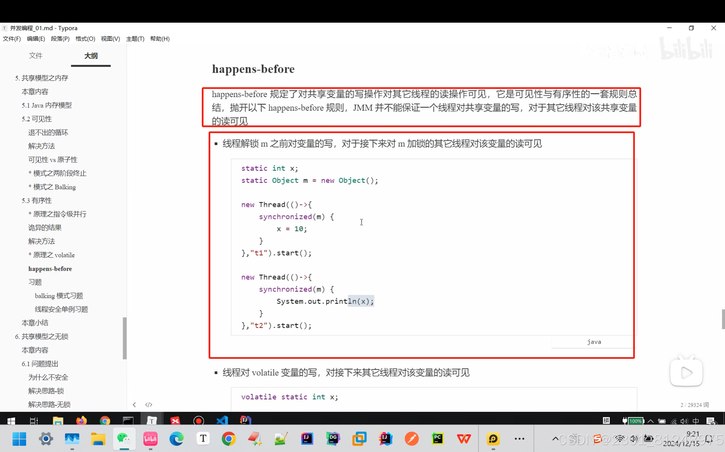The width and height of the screenshot is (725, 452).
Task: Open 主题(T) menu
Action: tap(135, 39)
